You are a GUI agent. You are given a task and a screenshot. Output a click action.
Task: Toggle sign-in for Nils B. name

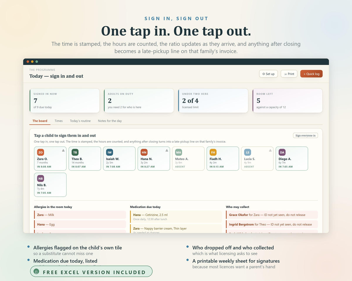[42, 185]
